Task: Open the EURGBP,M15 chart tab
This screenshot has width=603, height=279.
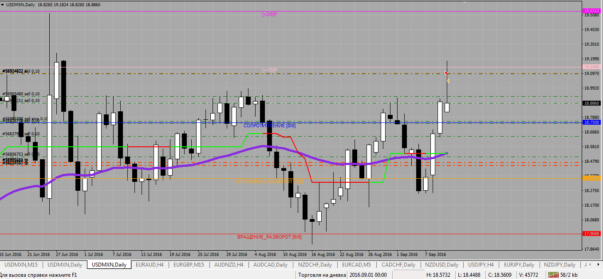Action: click(x=189, y=265)
